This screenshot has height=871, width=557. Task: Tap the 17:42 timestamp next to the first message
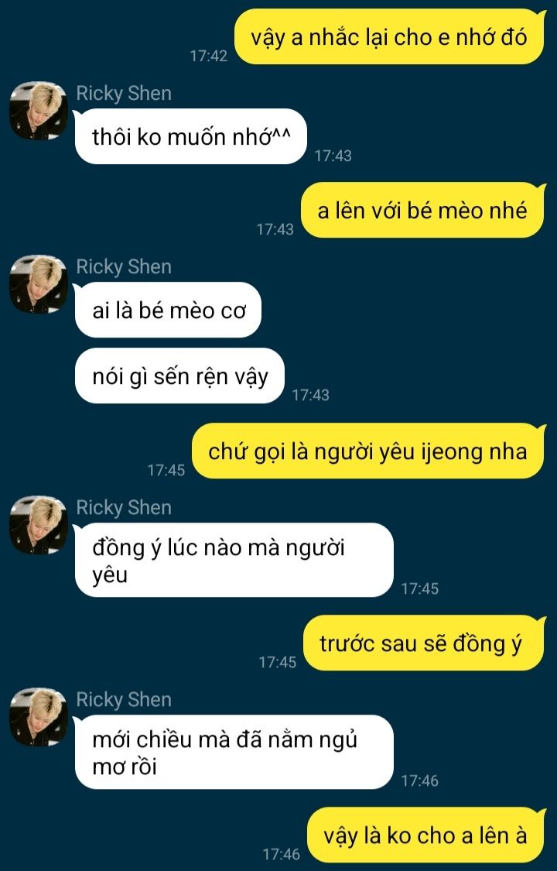tap(209, 56)
